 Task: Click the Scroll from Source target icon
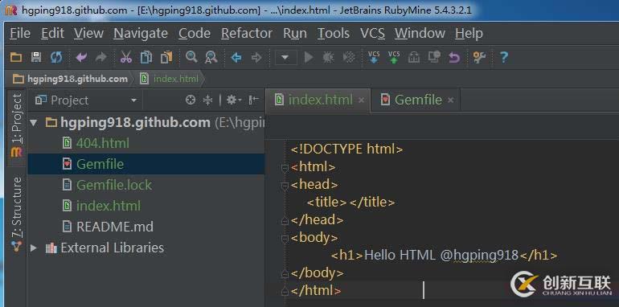(x=191, y=100)
